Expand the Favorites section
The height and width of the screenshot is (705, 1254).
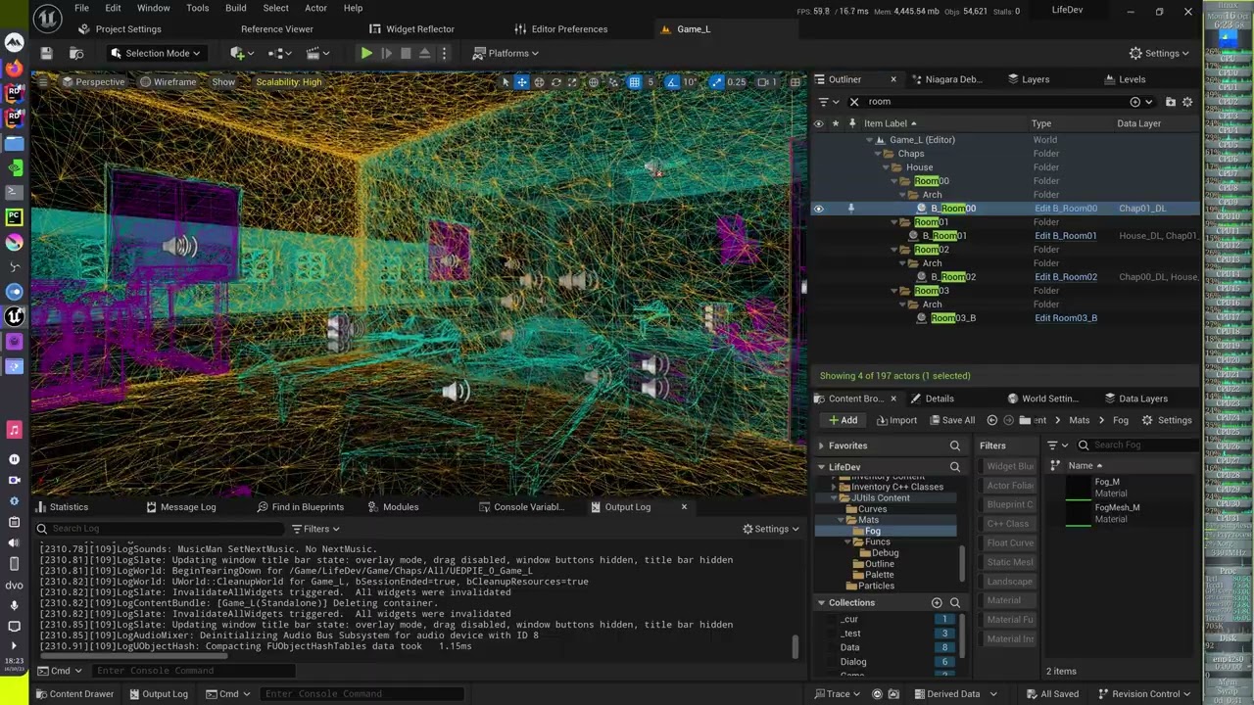click(821, 446)
